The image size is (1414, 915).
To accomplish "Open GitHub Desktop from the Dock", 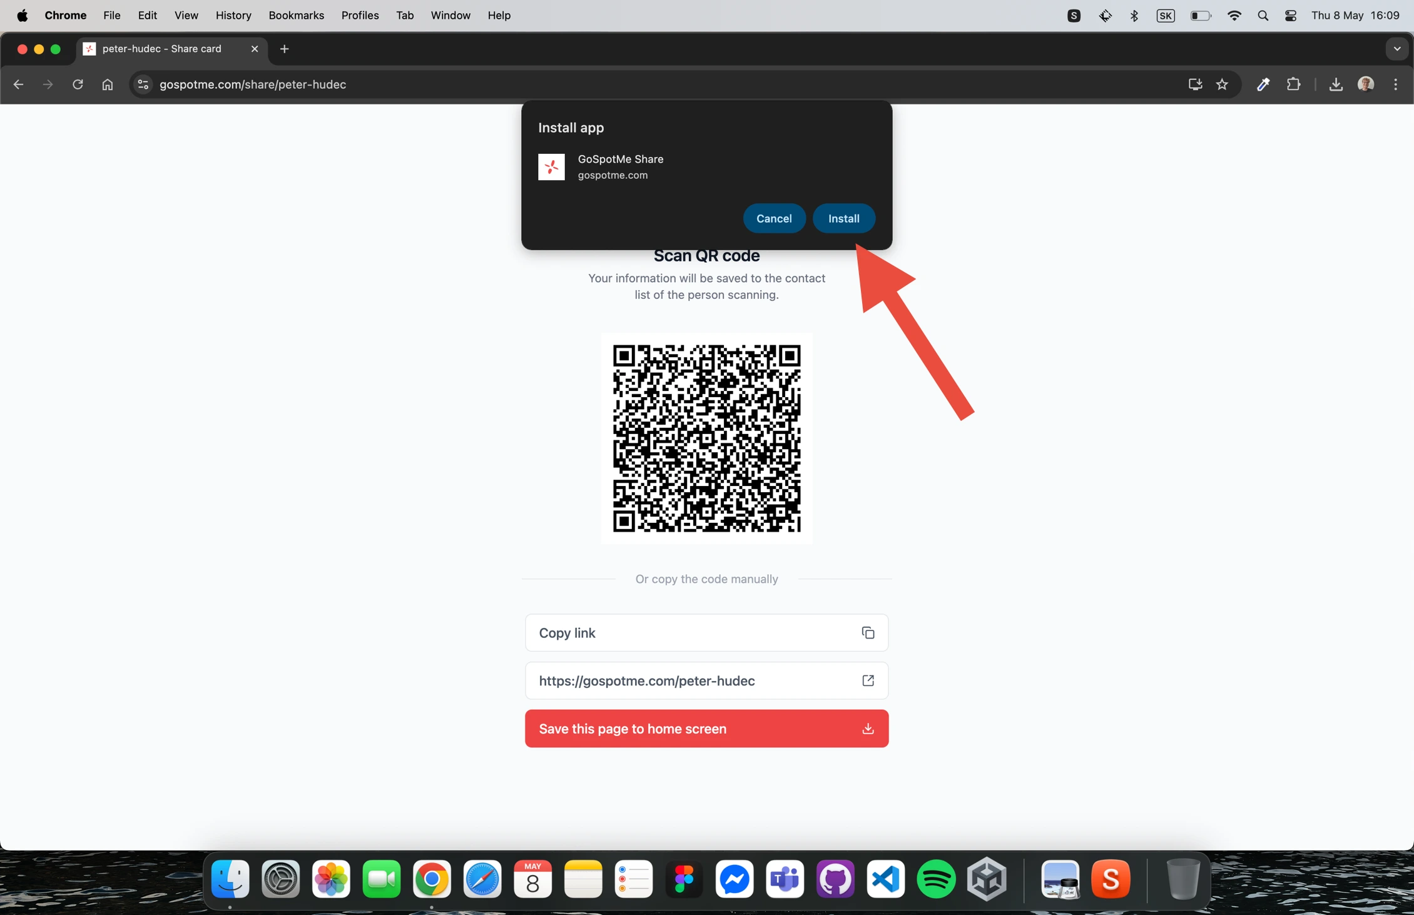I will (835, 879).
